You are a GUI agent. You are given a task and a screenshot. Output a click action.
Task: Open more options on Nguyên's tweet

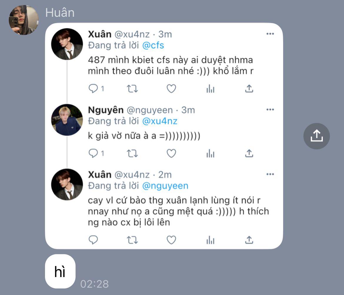(x=270, y=110)
